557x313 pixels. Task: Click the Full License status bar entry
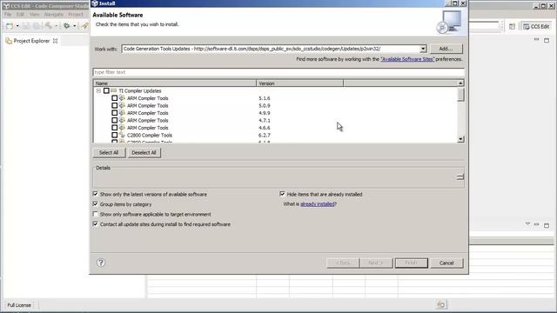point(19,305)
